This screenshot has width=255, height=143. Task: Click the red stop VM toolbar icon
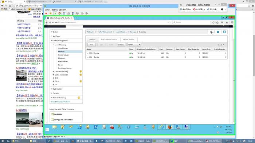(x=46, y=13)
